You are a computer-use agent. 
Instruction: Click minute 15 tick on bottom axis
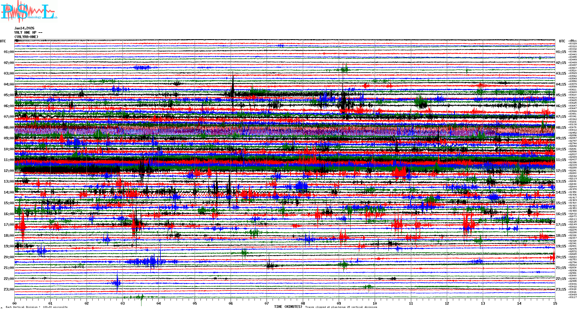pos(555,303)
